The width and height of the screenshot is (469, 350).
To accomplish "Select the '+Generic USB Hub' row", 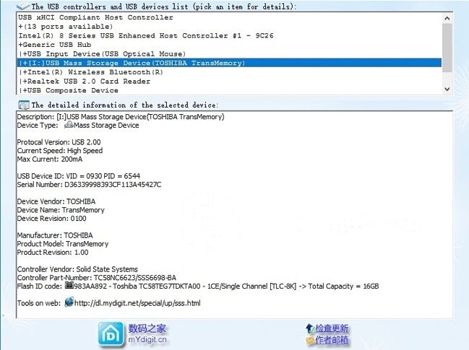I will pos(229,45).
